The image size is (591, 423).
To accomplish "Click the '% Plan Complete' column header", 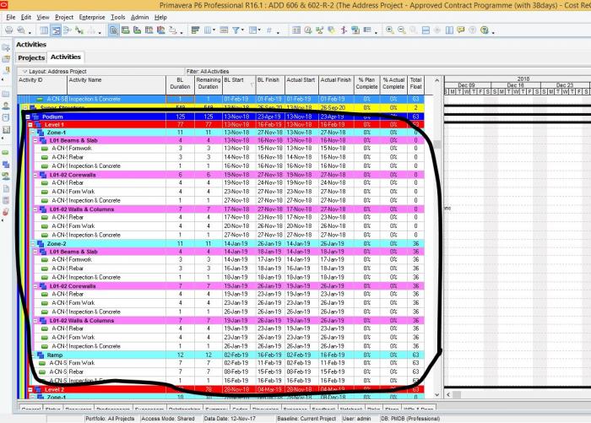I will click(366, 84).
